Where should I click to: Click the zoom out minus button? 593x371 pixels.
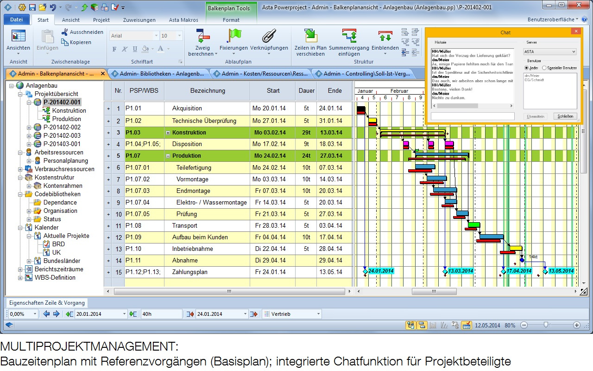[524, 325]
